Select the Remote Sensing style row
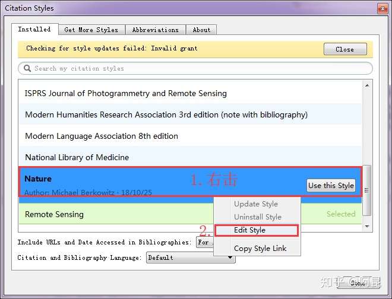 (190, 214)
